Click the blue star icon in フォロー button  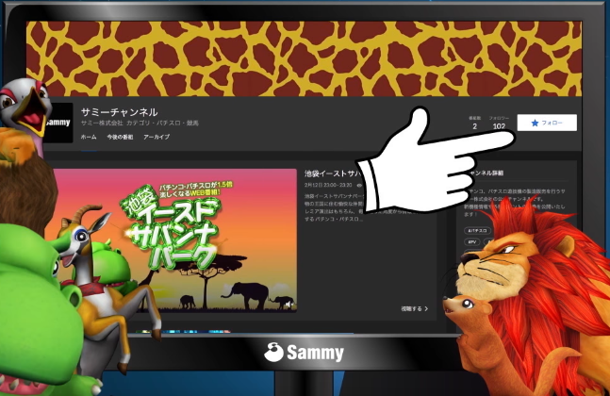click(x=535, y=123)
